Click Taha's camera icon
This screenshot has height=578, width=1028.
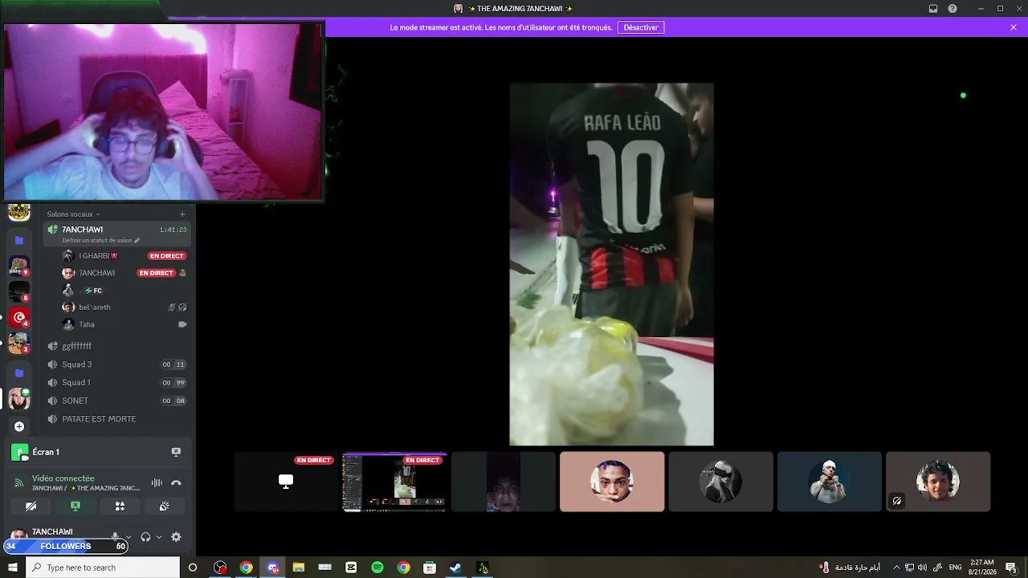pos(182,324)
